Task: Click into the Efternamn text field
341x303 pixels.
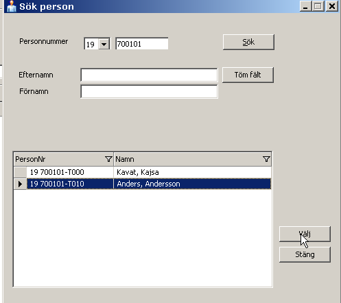Action: pos(149,75)
